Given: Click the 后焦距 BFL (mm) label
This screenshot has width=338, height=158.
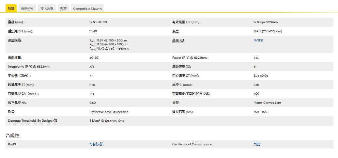Looking at the screenshot, I should click(x=20, y=31).
